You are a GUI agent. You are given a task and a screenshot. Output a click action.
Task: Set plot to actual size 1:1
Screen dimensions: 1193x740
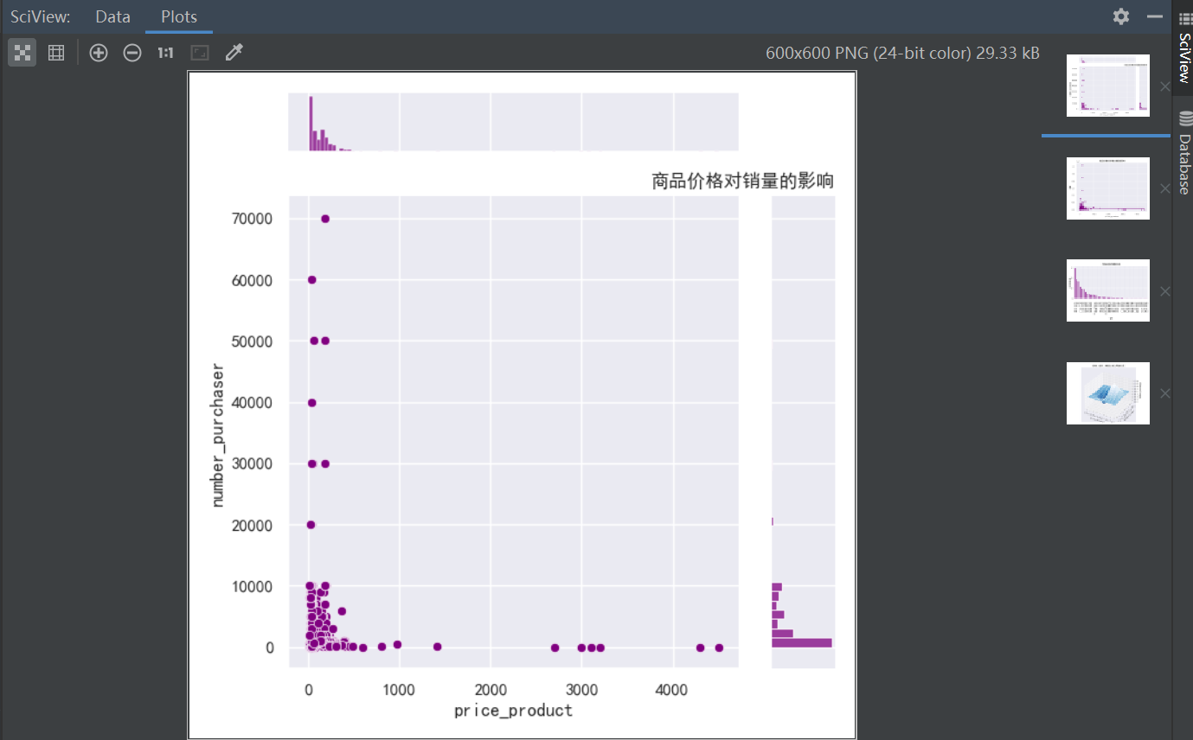point(165,53)
